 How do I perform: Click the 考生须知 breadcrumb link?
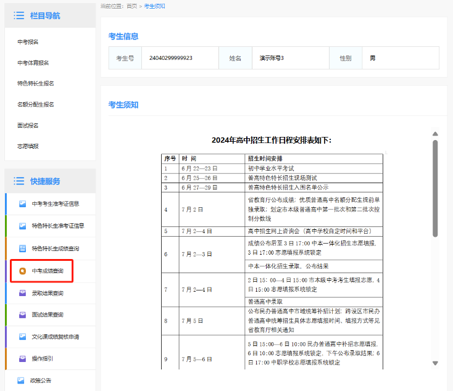coord(154,6)
